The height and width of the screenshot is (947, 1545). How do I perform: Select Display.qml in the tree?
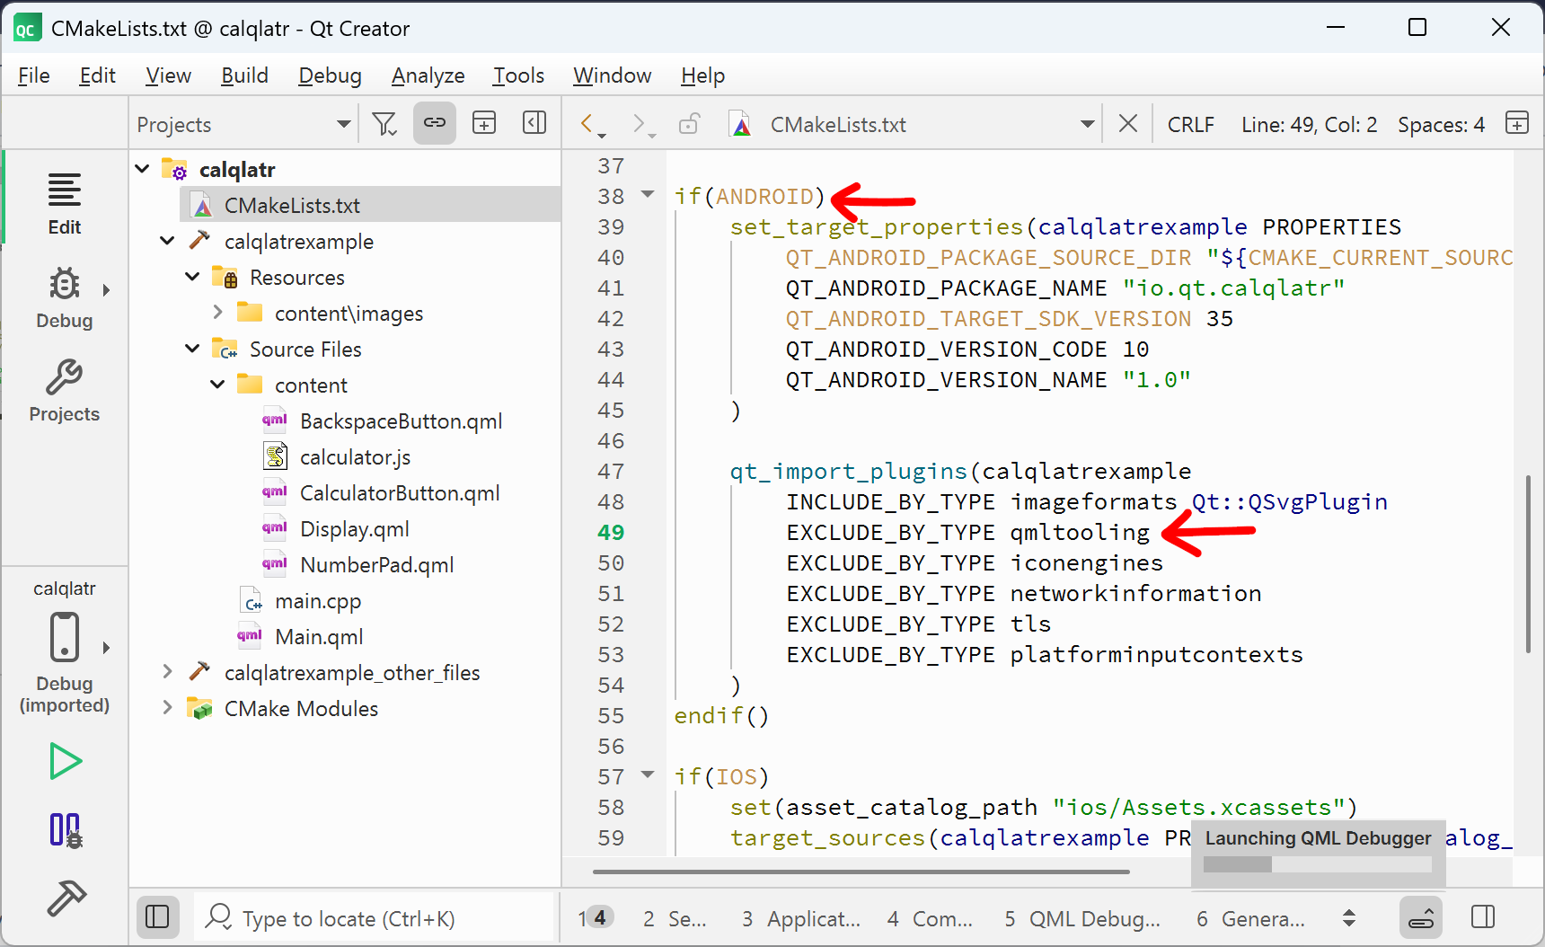pyautogui.click(x=354, y=528)
